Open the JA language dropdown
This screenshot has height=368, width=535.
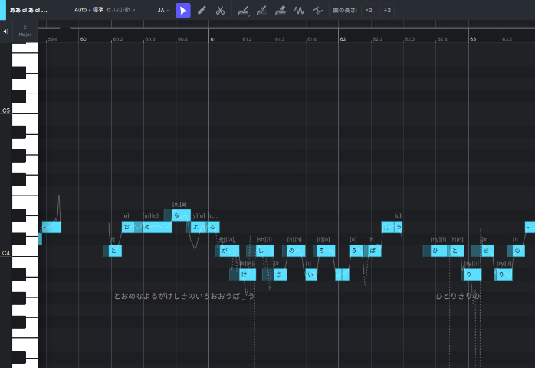pos(163,11)
